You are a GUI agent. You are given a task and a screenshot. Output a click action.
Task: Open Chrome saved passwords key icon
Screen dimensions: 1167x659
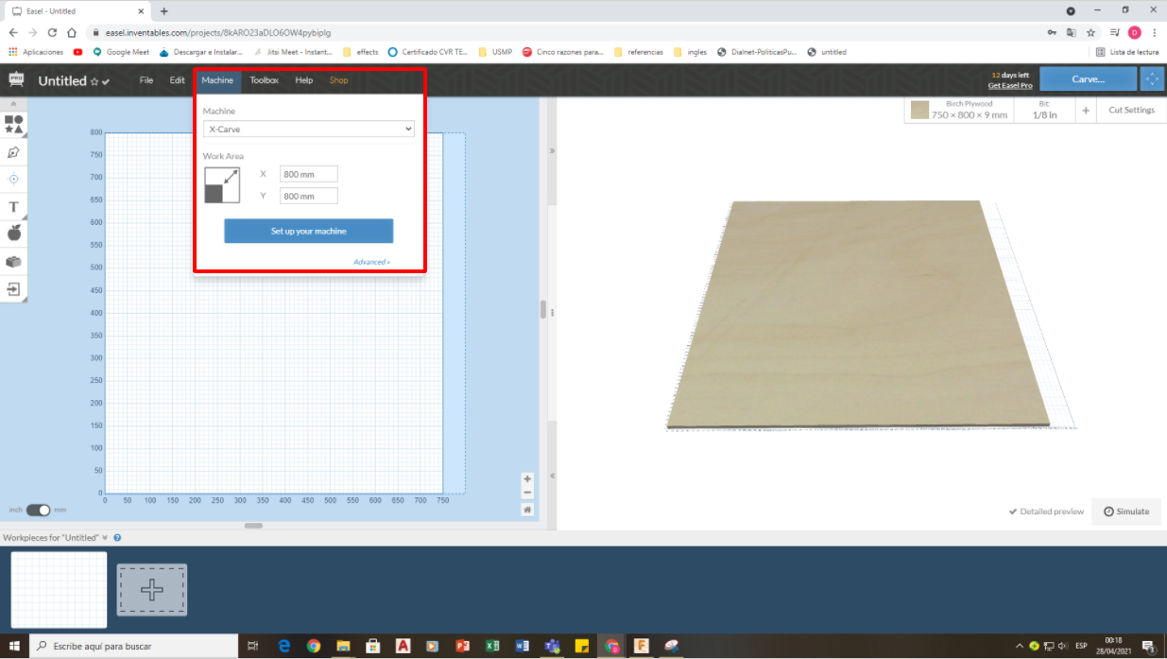(1052, 32)
